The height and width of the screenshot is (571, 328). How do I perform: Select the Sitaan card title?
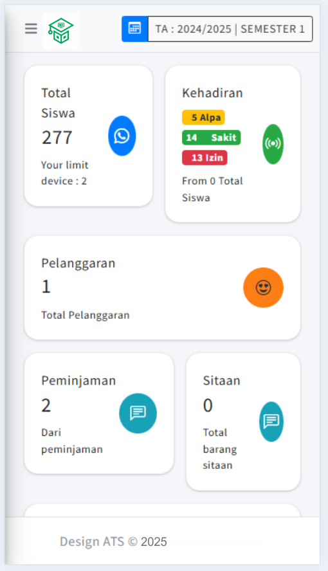tap(221, 381)
